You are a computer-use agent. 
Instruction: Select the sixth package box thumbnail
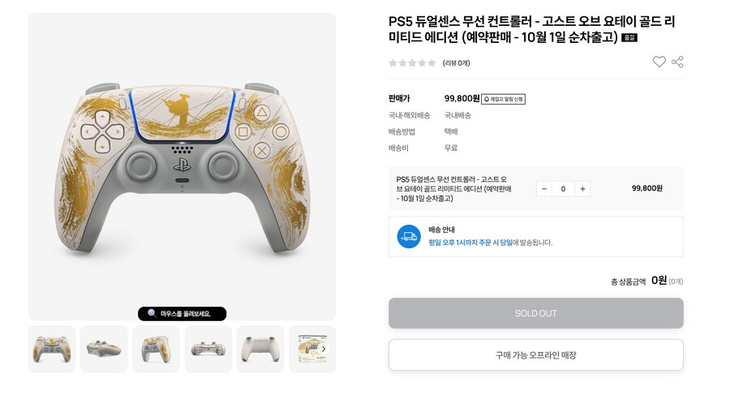pos(310,350)
